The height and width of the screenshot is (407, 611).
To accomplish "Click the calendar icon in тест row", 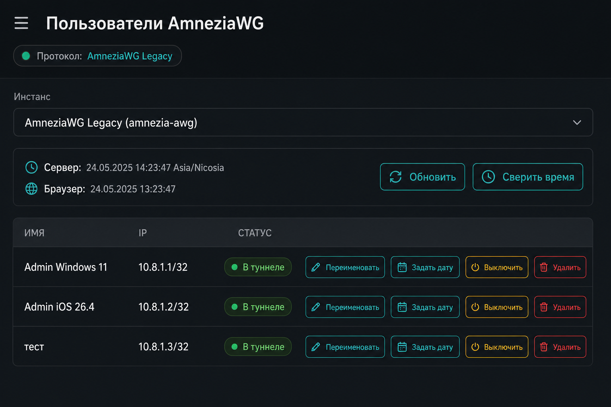I will pyautogui.click(x=402, y=347).
